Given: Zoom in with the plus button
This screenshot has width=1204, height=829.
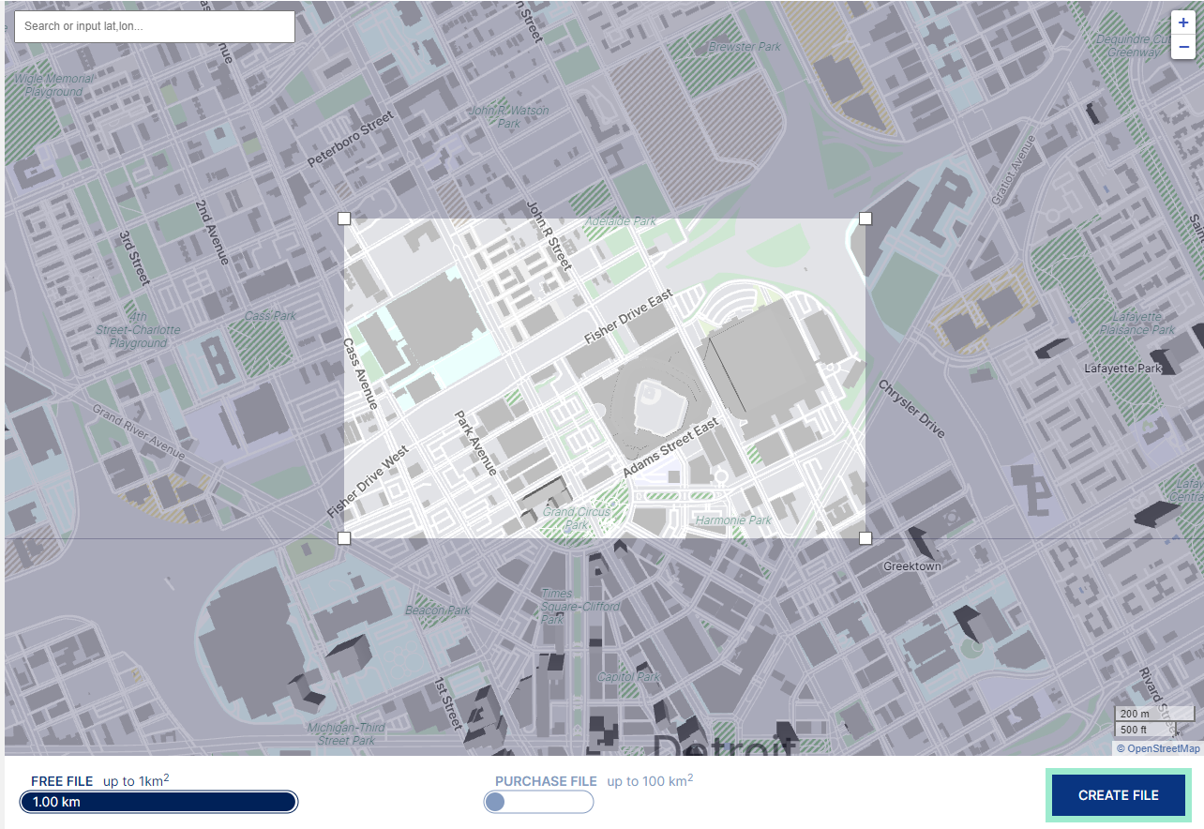Looking at the screenshot, I should click(x=1183, y=23).
